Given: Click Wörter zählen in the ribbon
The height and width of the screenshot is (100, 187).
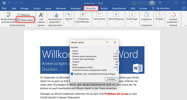Looking at the screenshot, I should 25,20.
